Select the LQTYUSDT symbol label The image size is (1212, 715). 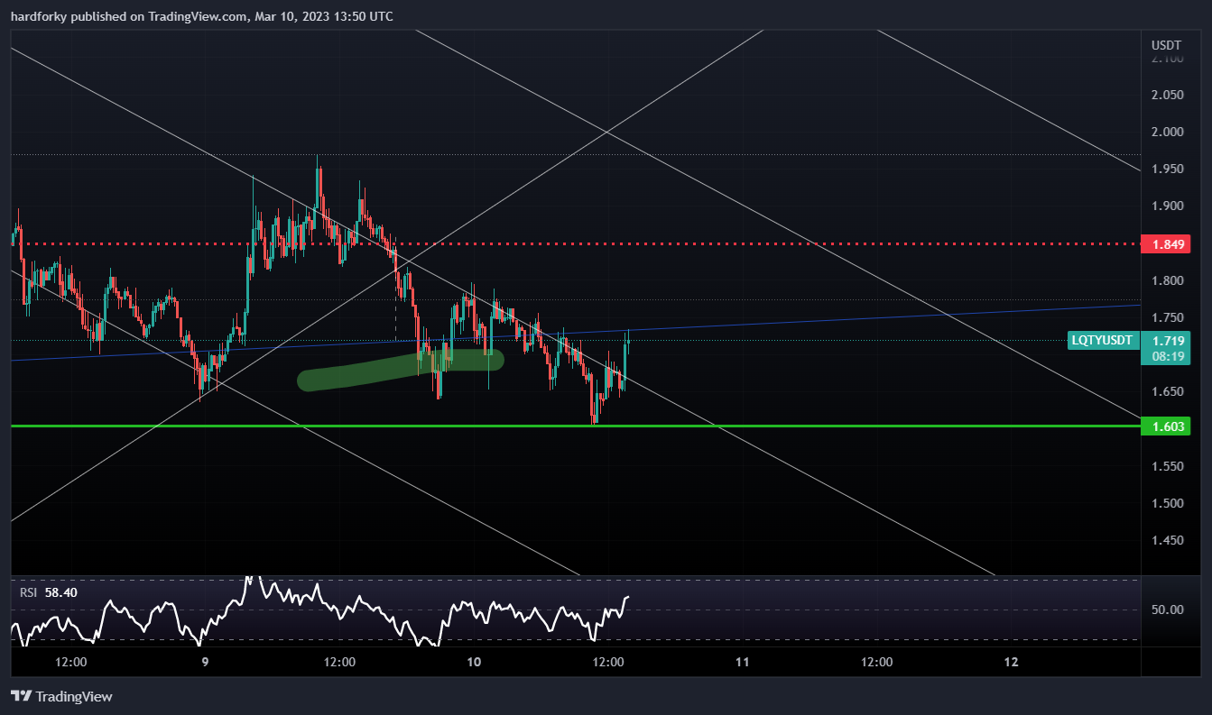1101,341
